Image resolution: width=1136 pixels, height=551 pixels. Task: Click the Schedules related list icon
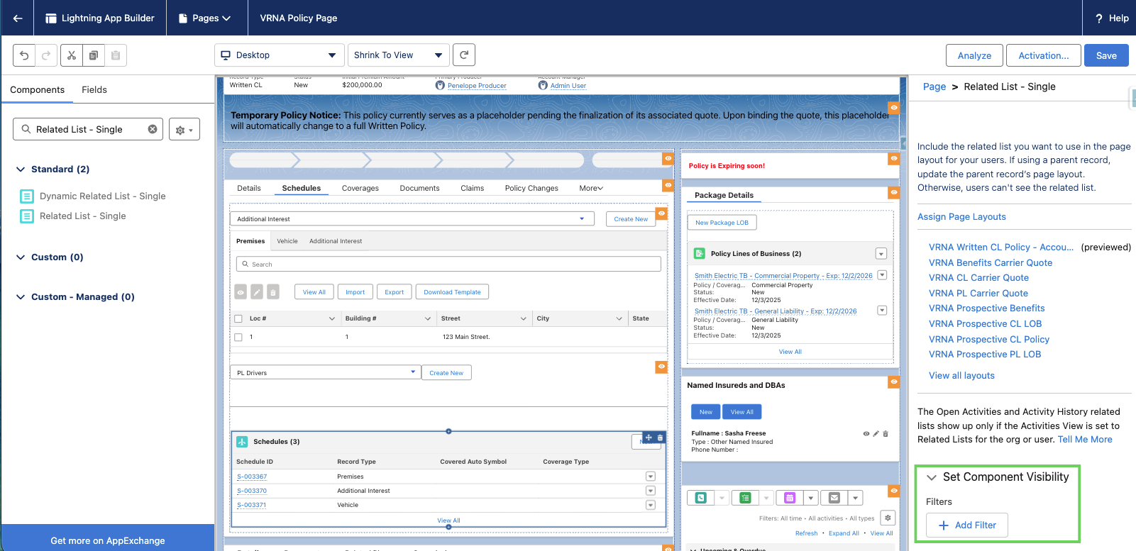point(242,442)
